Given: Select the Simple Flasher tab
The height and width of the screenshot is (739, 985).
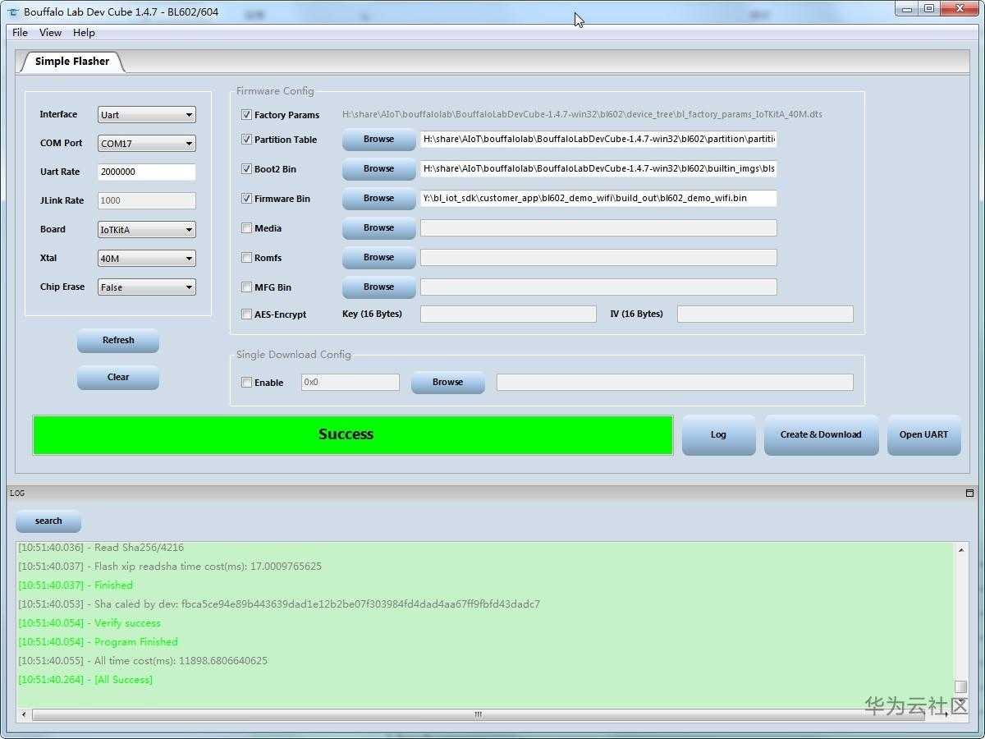Looking at the screenshot, I should 72,62.
